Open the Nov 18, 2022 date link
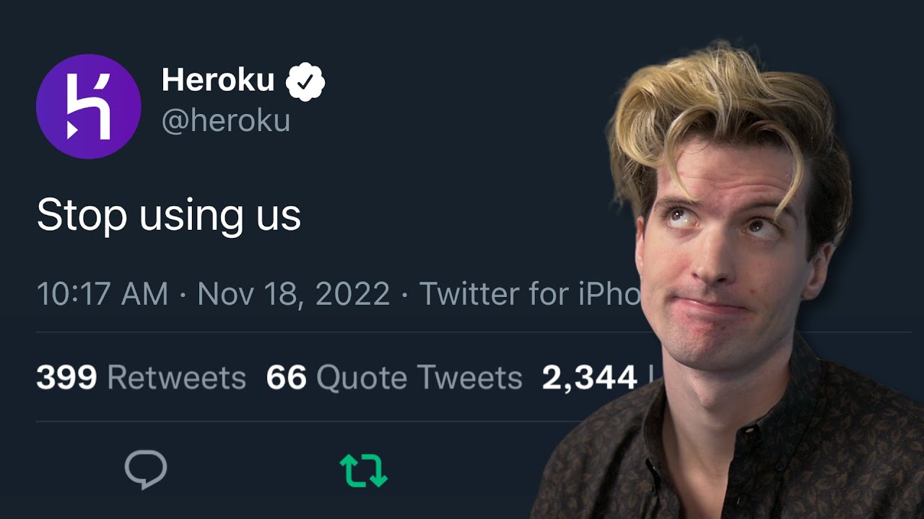The height and width of the screenshot is (519, 924). 293,294
